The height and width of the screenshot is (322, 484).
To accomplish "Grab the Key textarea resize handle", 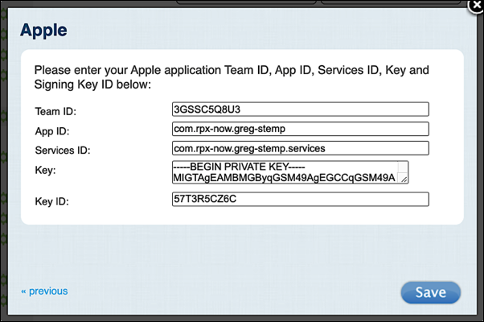I will tap(404, 179).
